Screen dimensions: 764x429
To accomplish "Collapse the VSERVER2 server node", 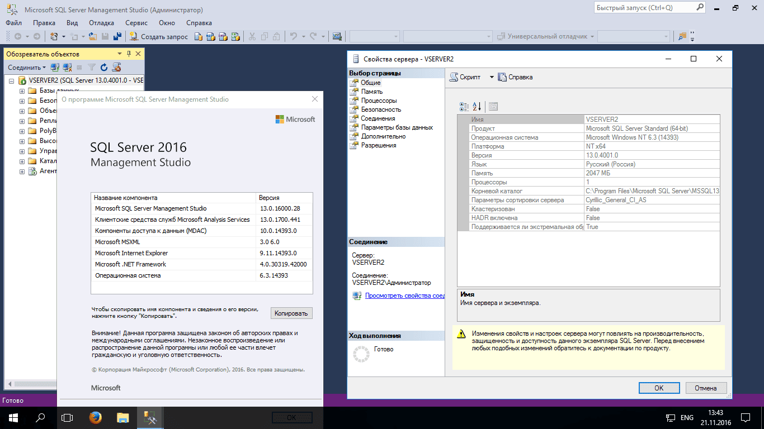I will coord(12,80).
